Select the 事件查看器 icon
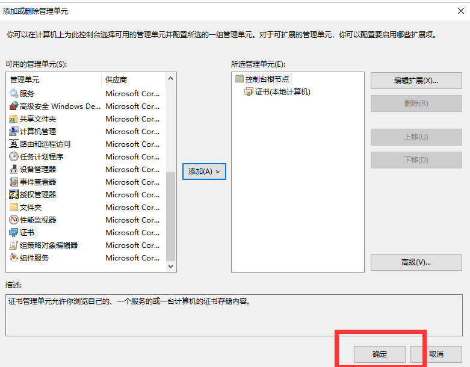This screenshot has height=367, width=470. coord(14,182)
